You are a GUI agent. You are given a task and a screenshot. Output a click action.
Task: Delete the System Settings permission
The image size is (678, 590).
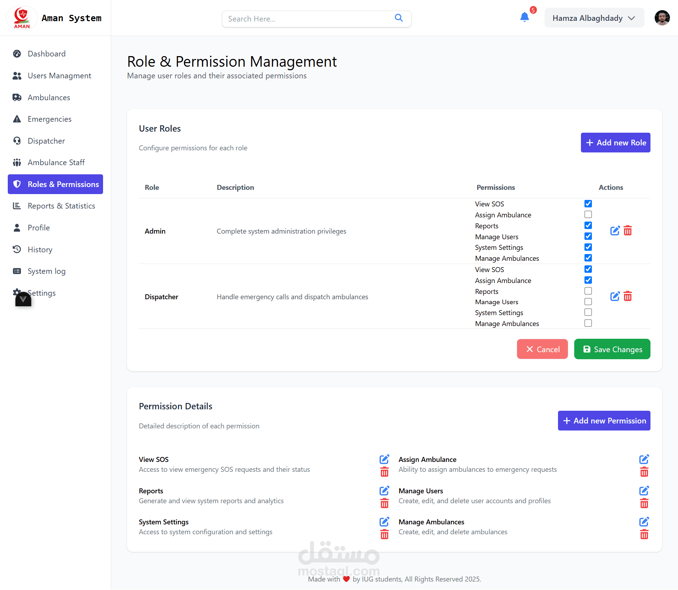pos(384,535)
